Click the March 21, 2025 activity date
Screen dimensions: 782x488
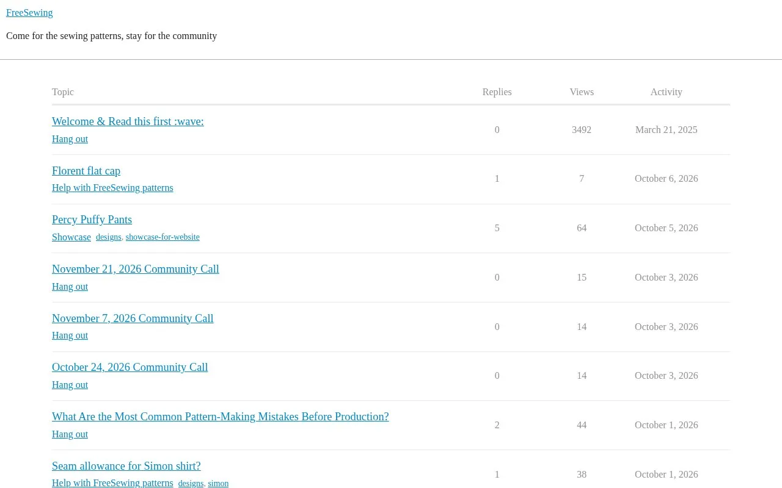point(666,130)
